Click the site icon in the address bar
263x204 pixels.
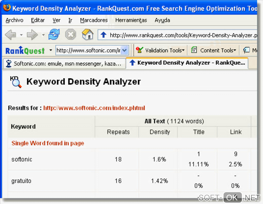[x=103, y=35]
